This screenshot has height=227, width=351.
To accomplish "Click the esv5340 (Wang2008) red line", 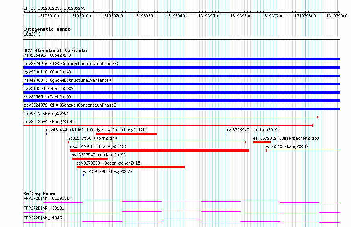I will (303, 150).
